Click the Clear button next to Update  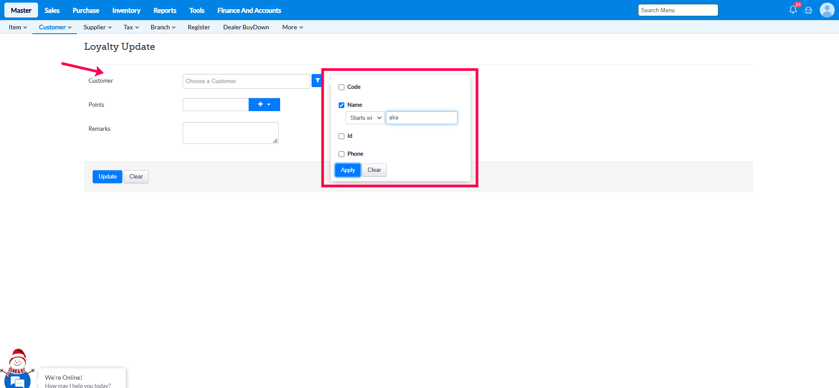click(x=136, y=177)
